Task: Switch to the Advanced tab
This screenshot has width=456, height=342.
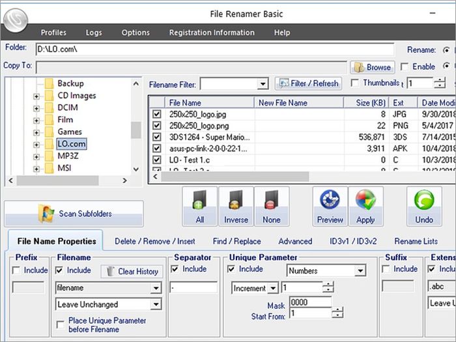Action: point(295,242)
